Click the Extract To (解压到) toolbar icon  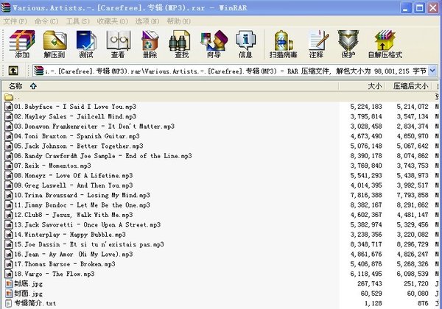pyautogui.click(x=55, y=44)
